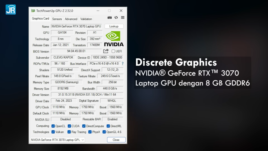Click Digital Signature field WHQL
Screen dimensions: 268x151
click(111, 101)
